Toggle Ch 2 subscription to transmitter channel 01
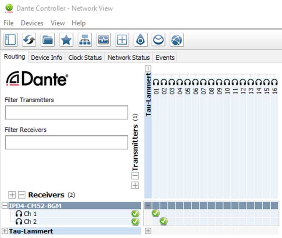 point(156,221)
